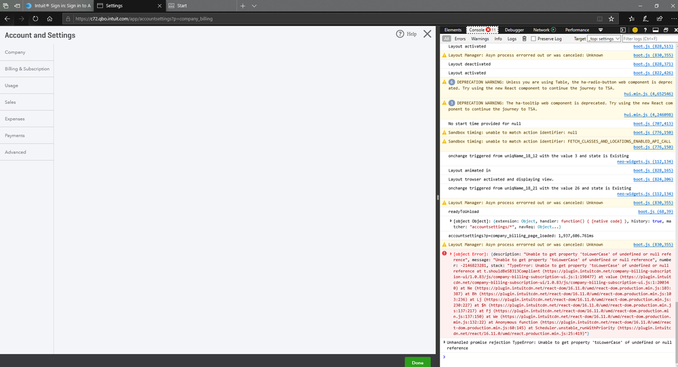This screenshot has height=367, width=678.
Task: Open Help in Account and Settings
Action: [407, 34]
